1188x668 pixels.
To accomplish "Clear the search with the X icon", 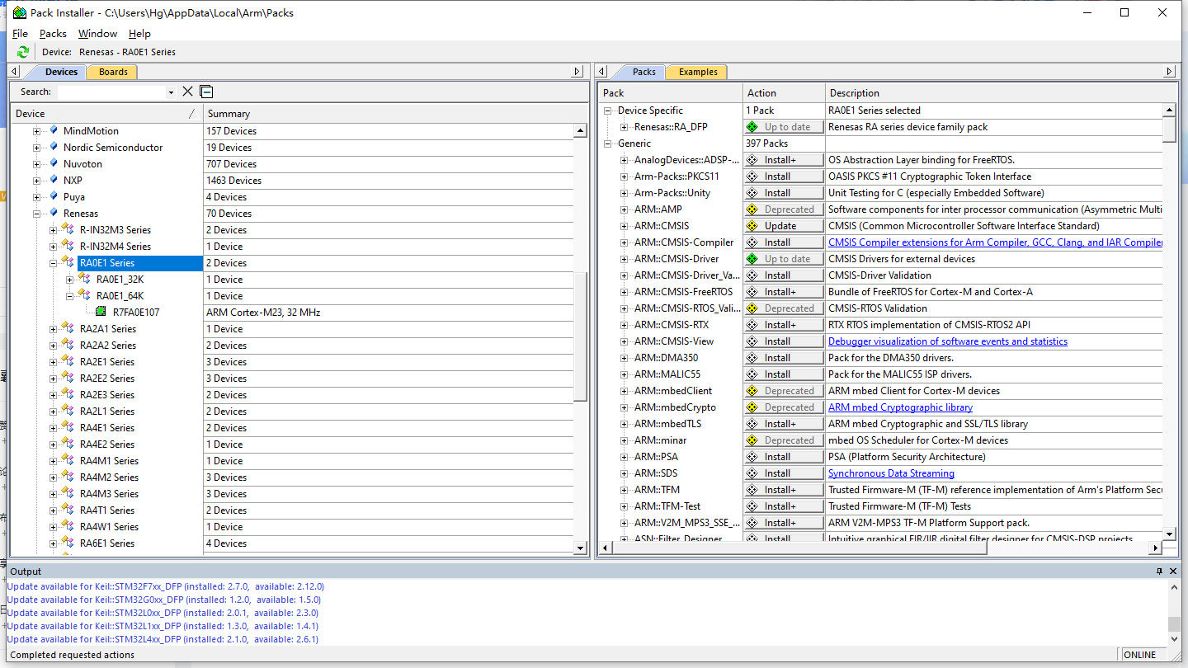I will tap(187, 92).
